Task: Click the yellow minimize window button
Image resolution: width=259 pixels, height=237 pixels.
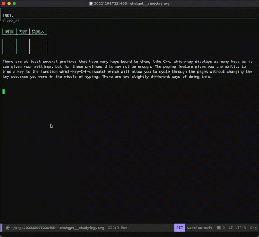Action: [x=9, y=4]
